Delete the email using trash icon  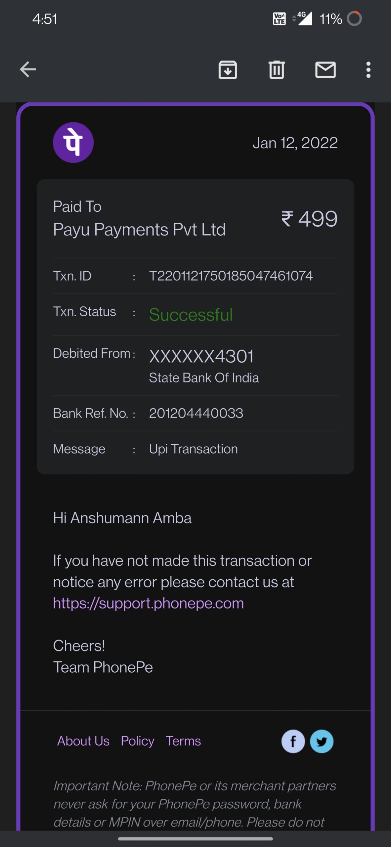coord(277,70)
